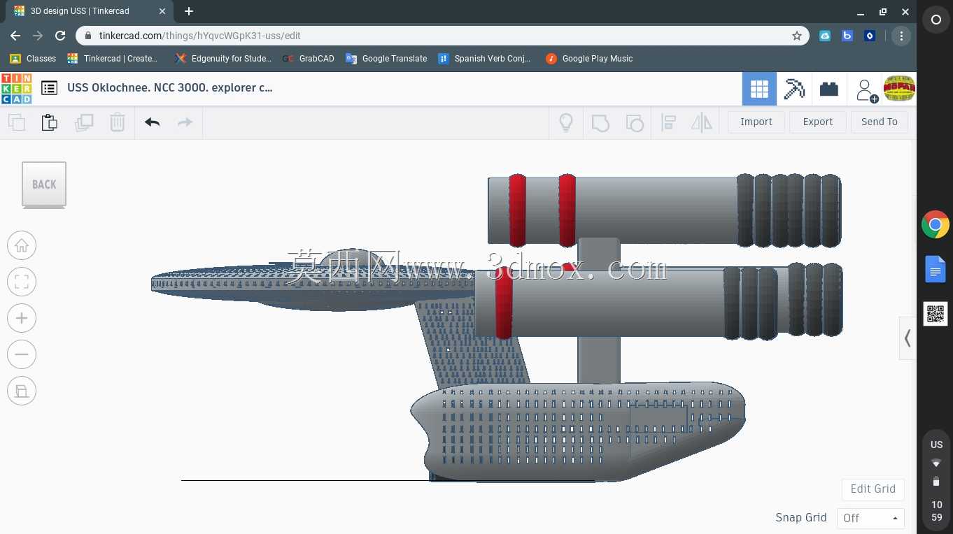
Task: Switch to the 3D design grid view
Action: click(759, 89)
